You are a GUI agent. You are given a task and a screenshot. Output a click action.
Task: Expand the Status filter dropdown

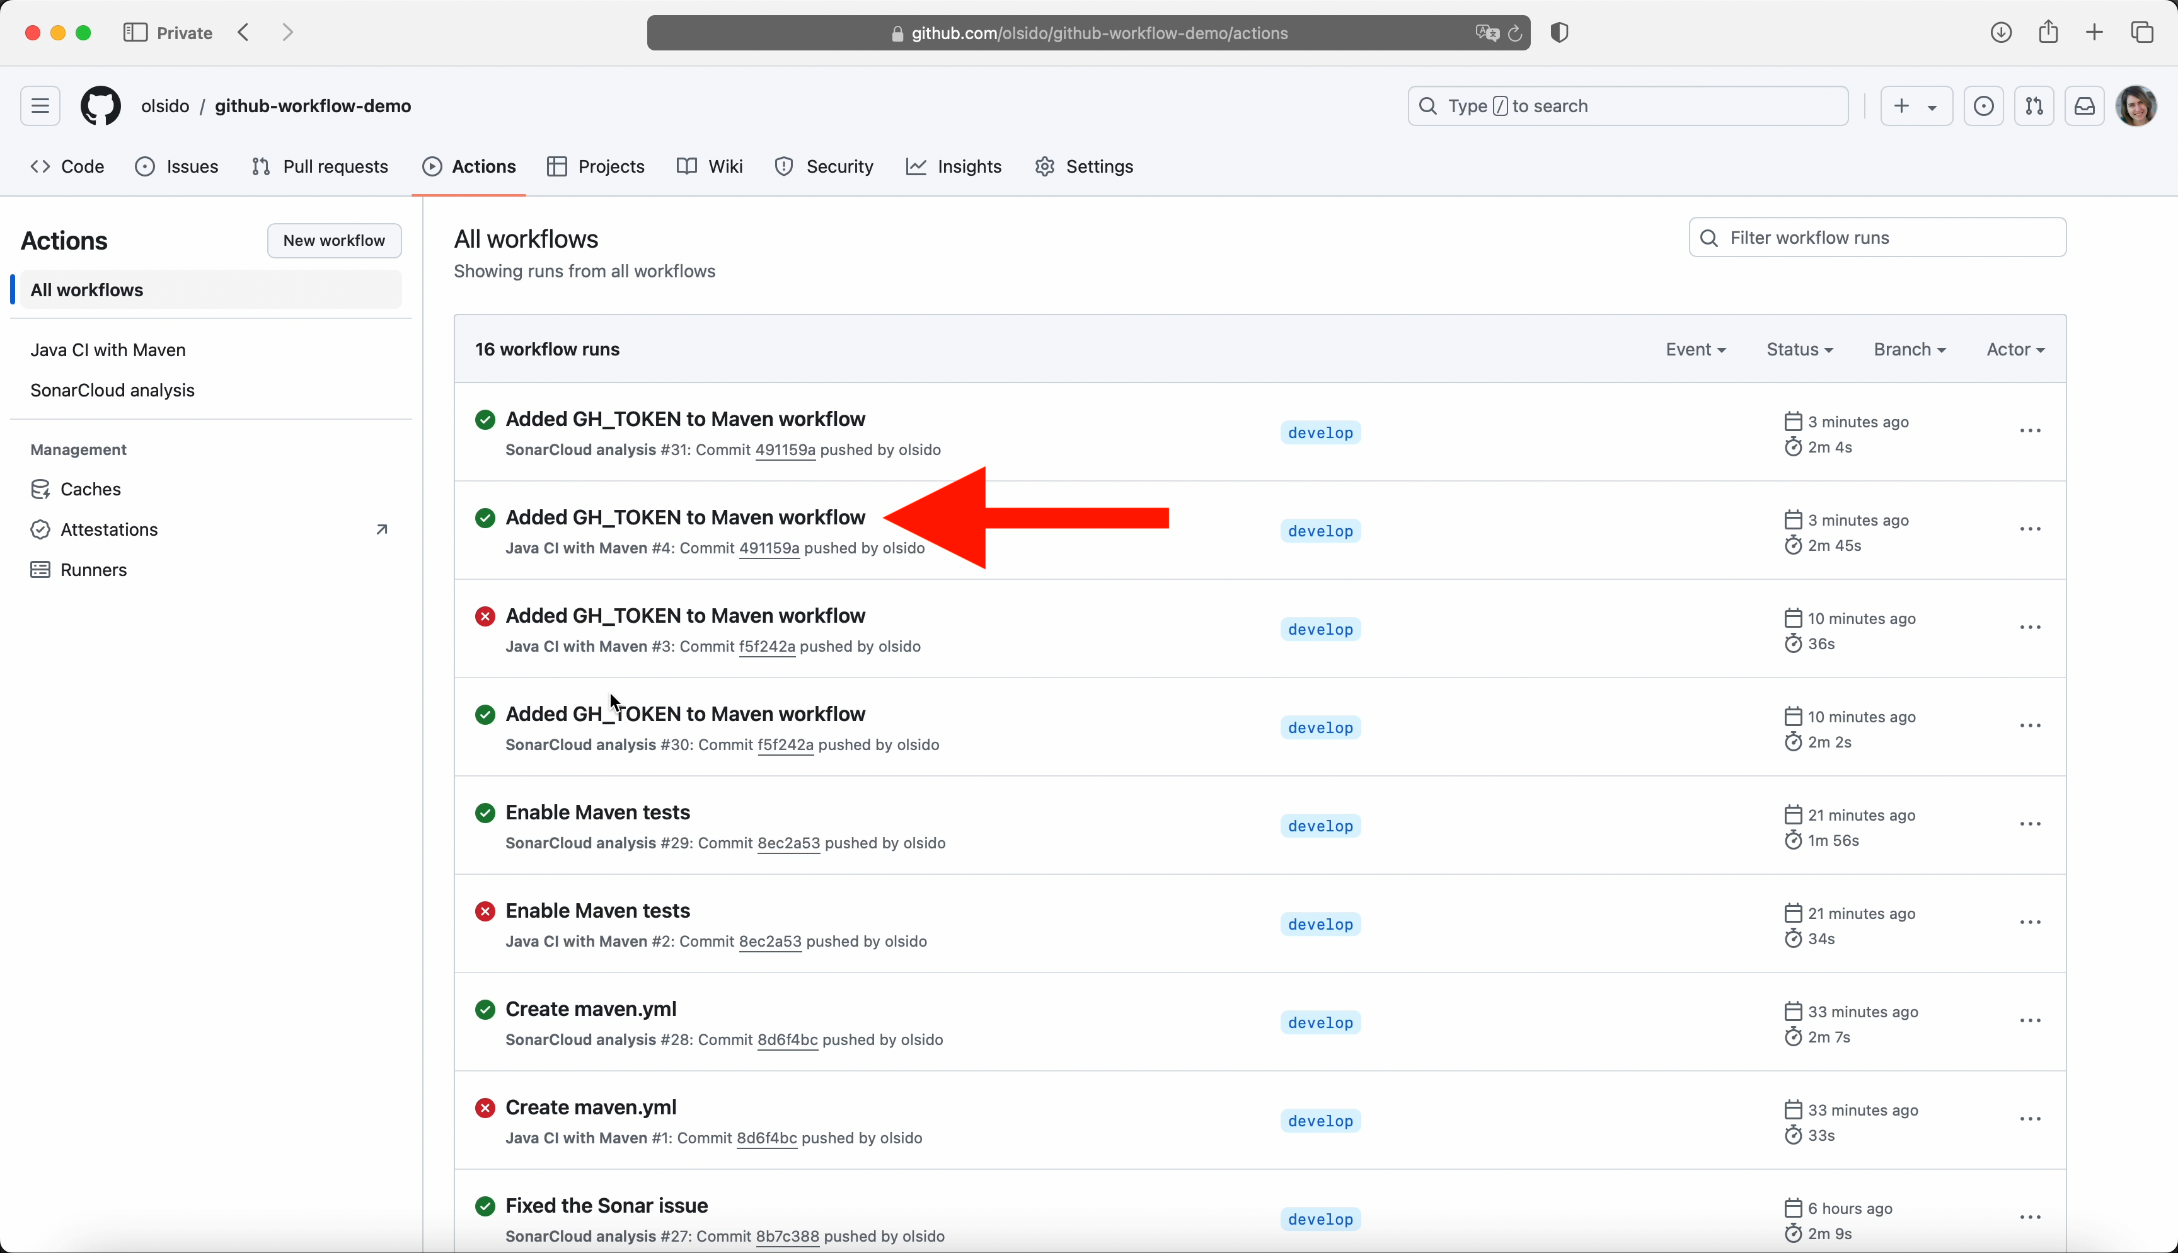click(1799, 349)
